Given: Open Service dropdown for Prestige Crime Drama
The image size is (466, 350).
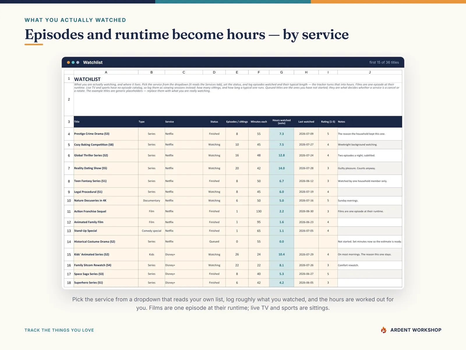Looking at the screenshot, I should click(x=184, y=134).
